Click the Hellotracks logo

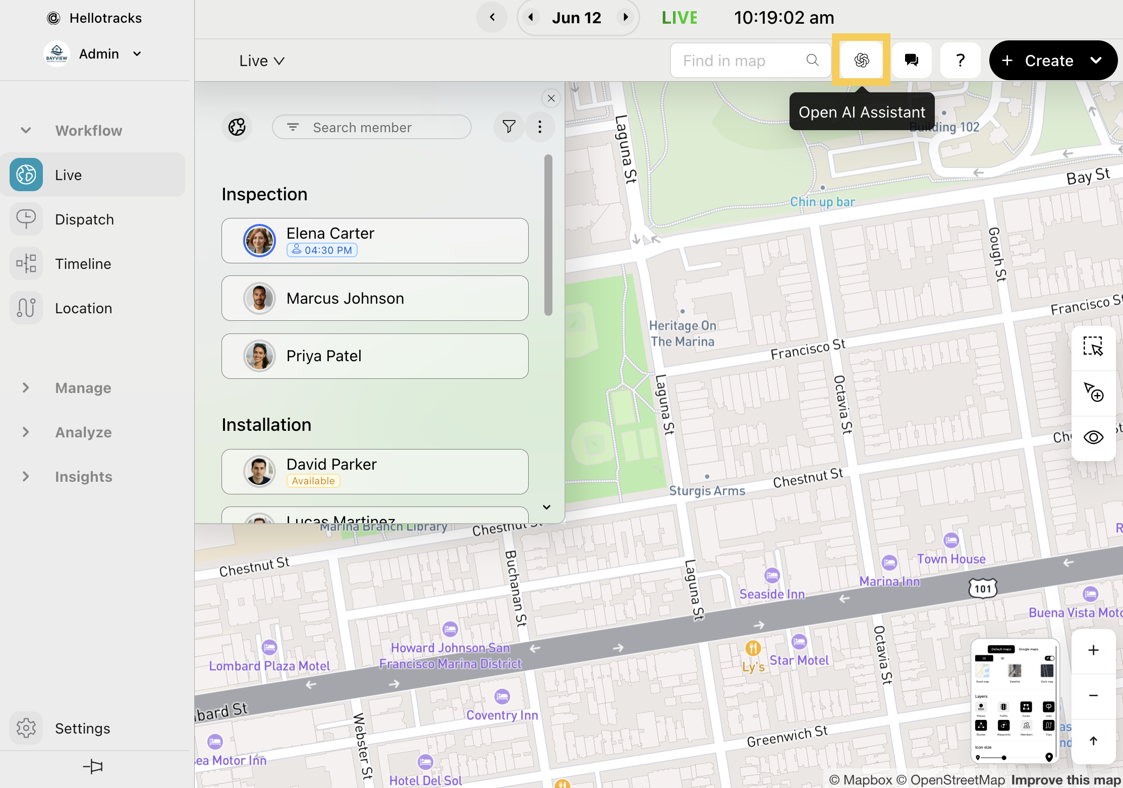tap(53, 18)
